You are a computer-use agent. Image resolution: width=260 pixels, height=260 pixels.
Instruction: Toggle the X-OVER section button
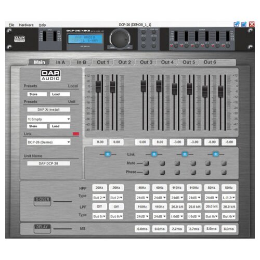coord(42,201)
